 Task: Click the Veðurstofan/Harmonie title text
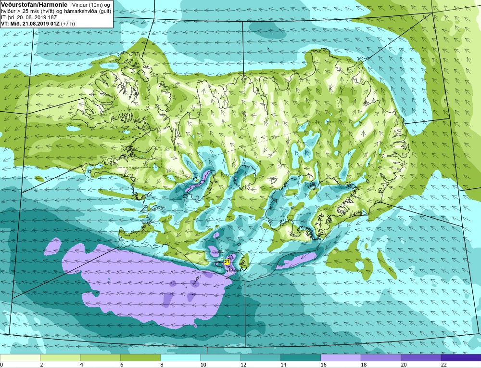[x=33, y=5]
